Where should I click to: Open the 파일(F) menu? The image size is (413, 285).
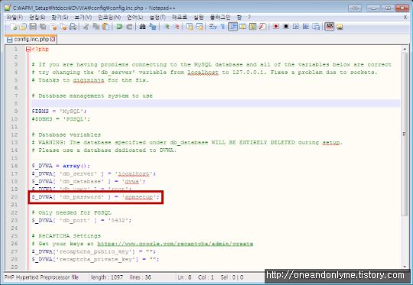(15, 18)
